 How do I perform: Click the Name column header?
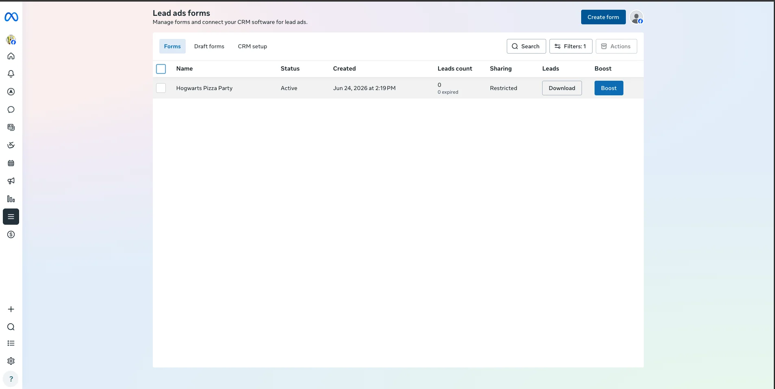(x=185, y=69)
